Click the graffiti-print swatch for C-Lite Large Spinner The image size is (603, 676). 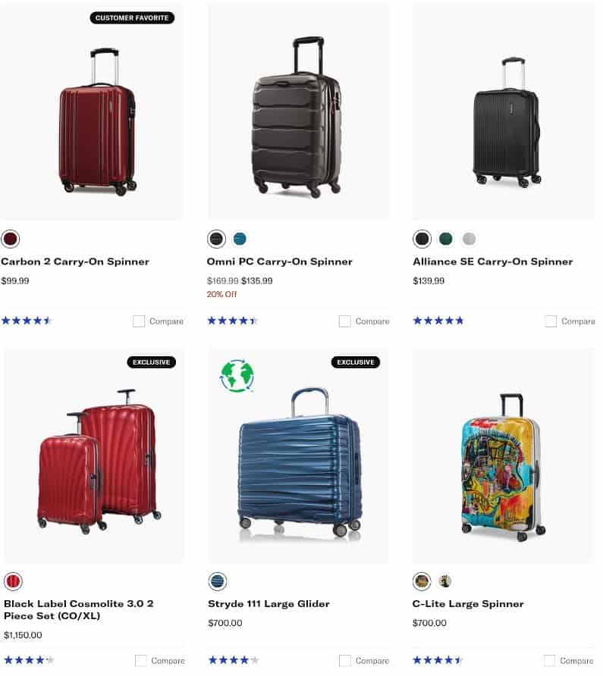(x=421, y=581)
